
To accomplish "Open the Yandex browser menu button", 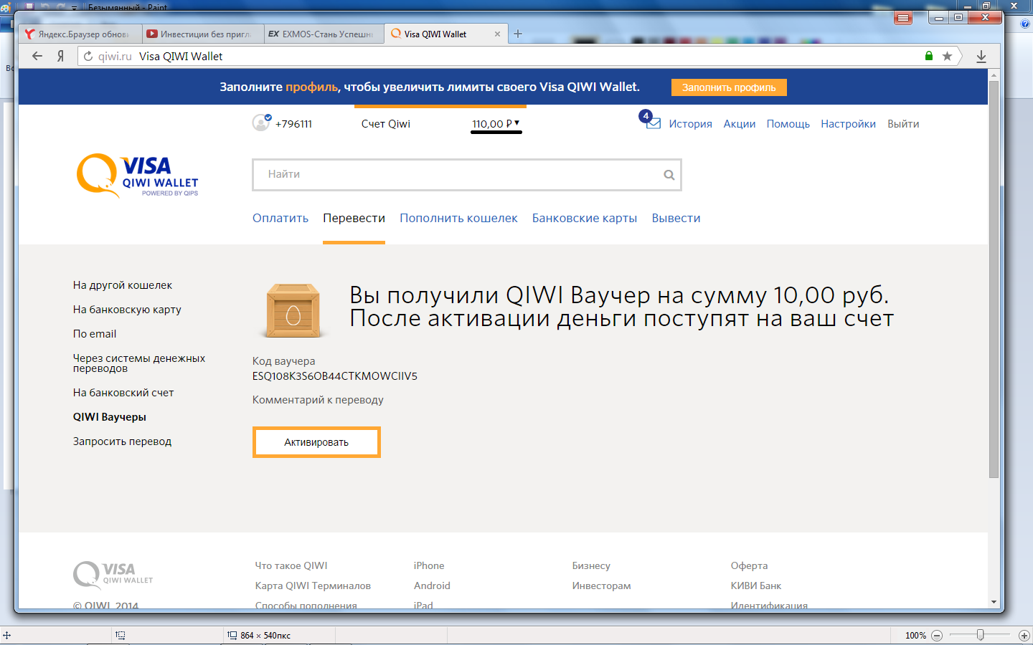I will pos(903,18).
